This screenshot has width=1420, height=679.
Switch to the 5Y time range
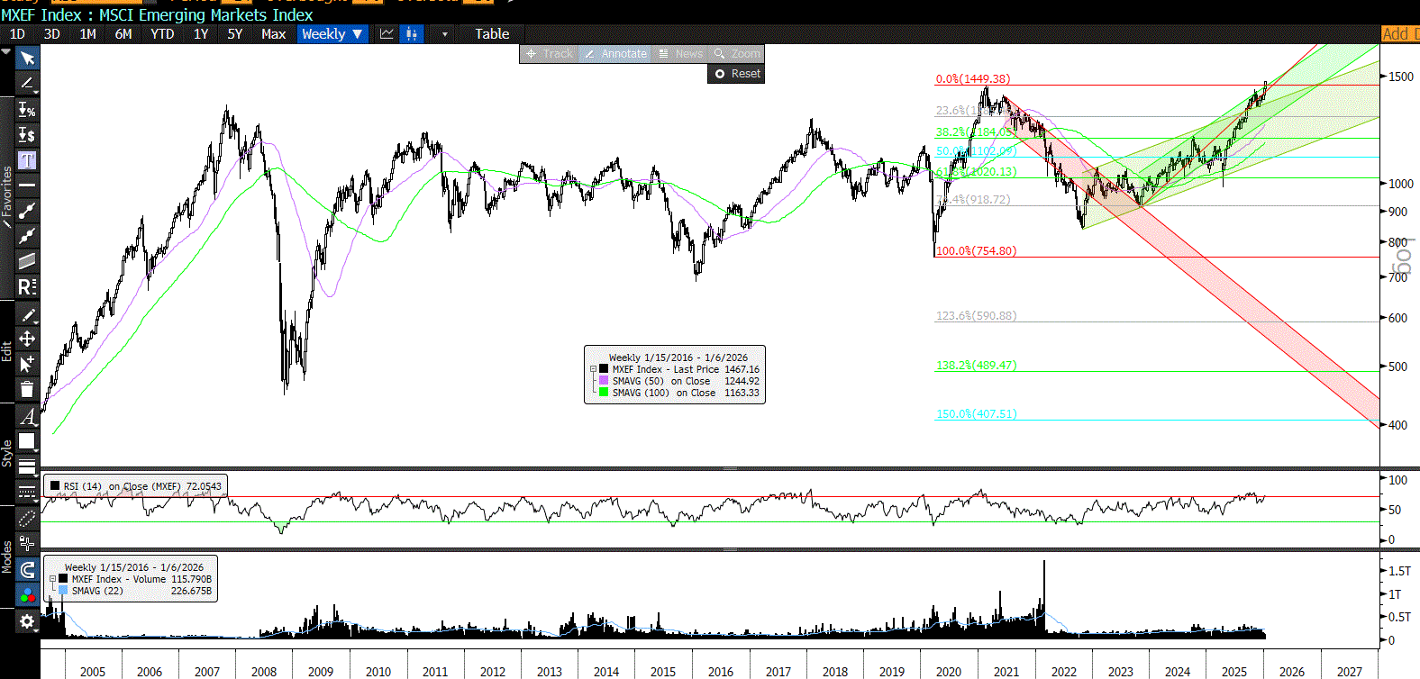[x=235, y=34]
